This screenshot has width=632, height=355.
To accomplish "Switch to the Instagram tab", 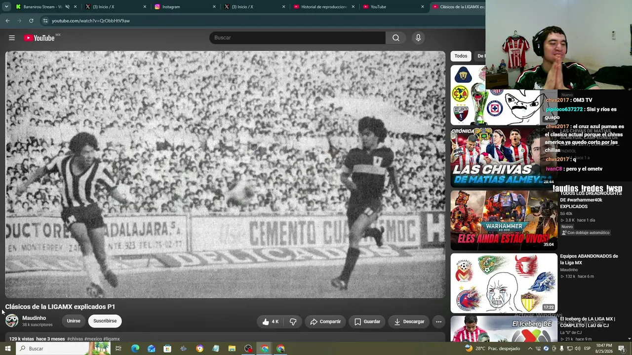I will tap(185, 7).
